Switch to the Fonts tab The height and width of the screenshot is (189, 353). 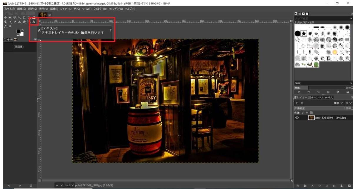pos(303,14)
